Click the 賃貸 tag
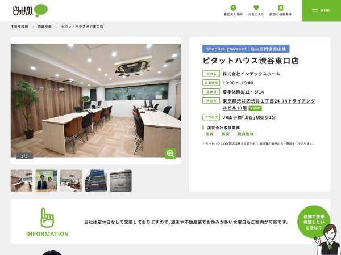Viewport: 341px width, 255px height. pos(226,134)
